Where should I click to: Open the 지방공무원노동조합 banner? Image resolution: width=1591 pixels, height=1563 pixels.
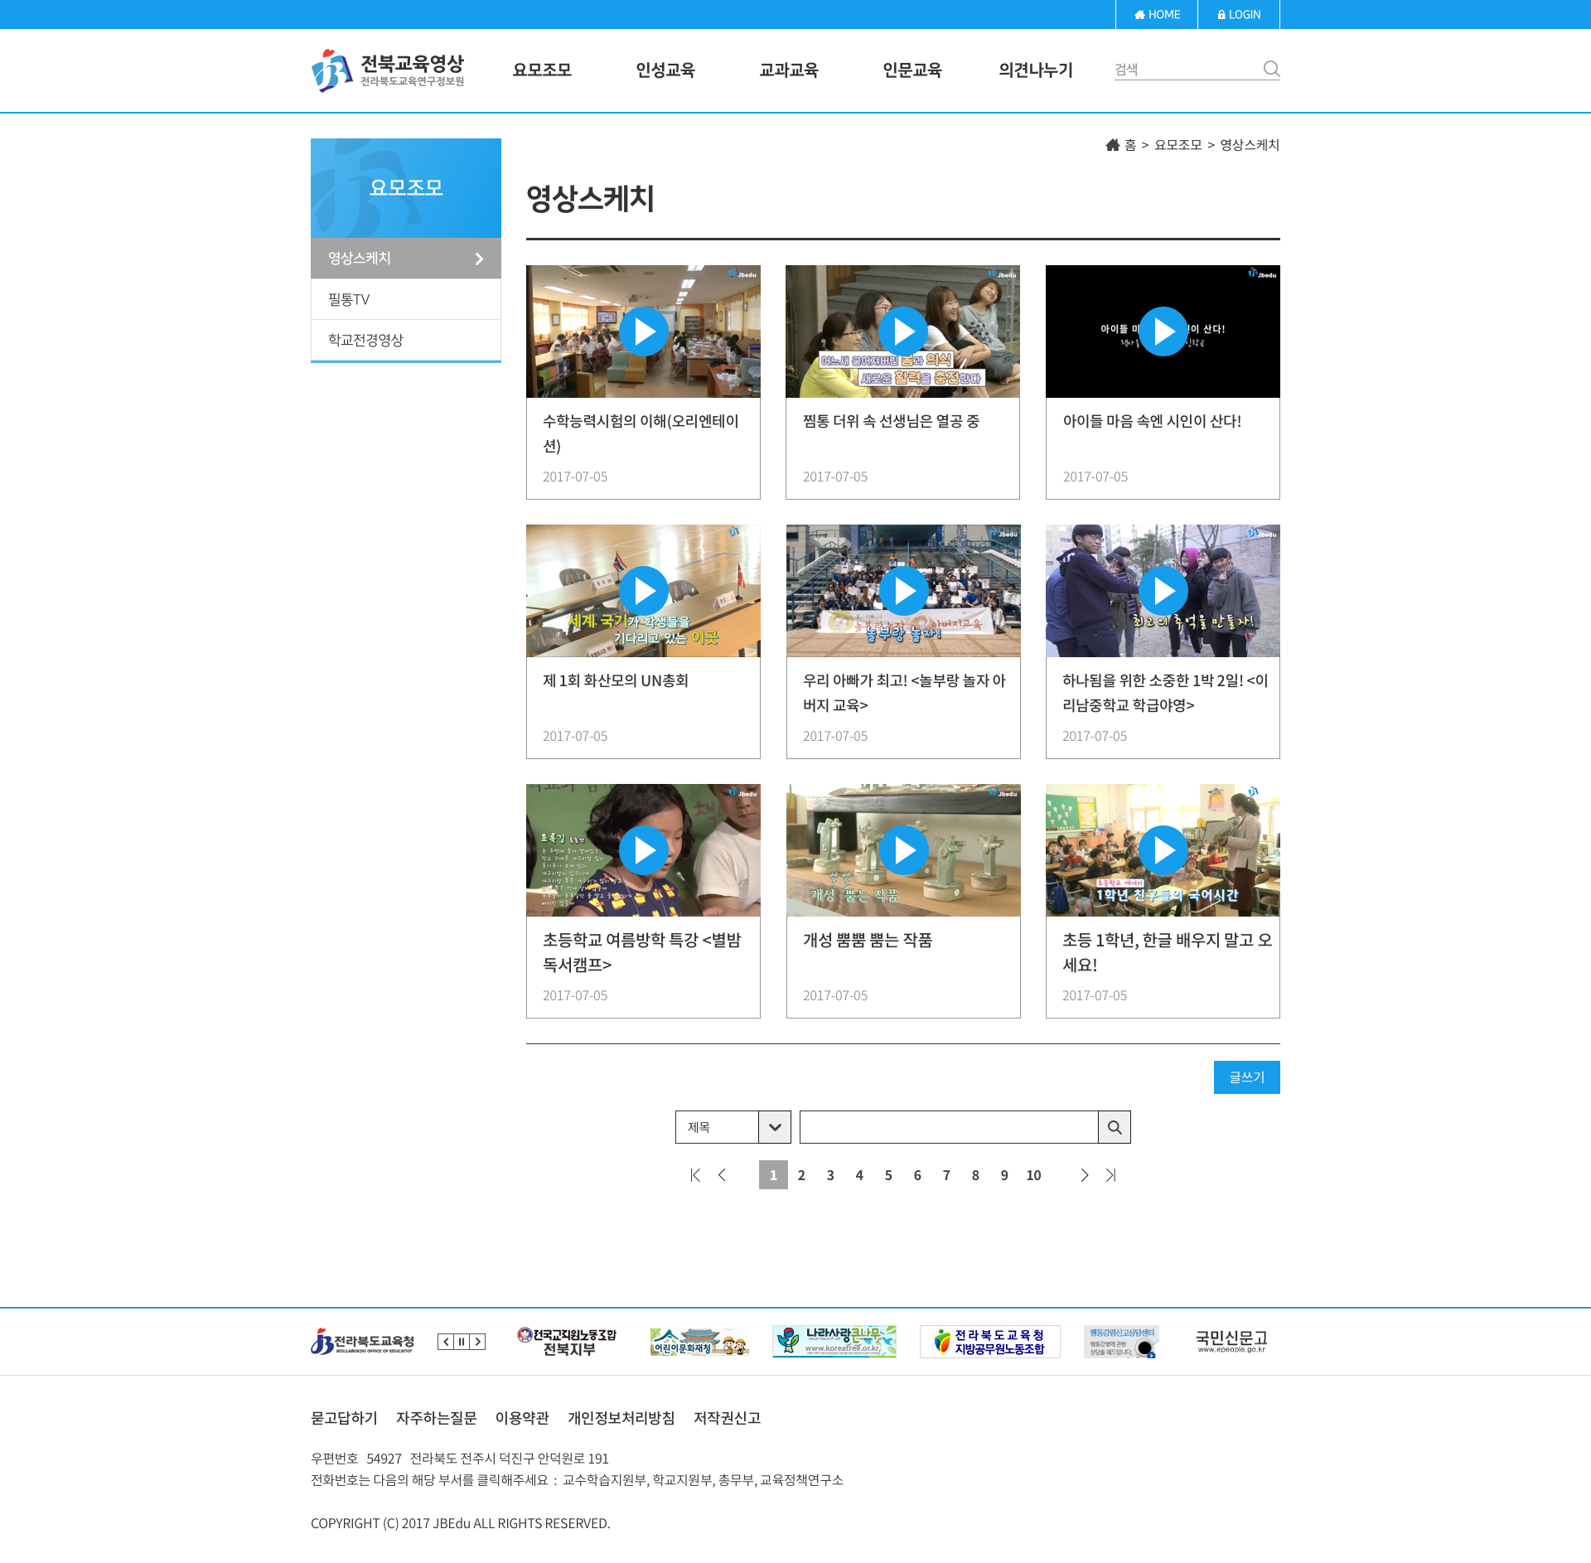pos(990,1342)
